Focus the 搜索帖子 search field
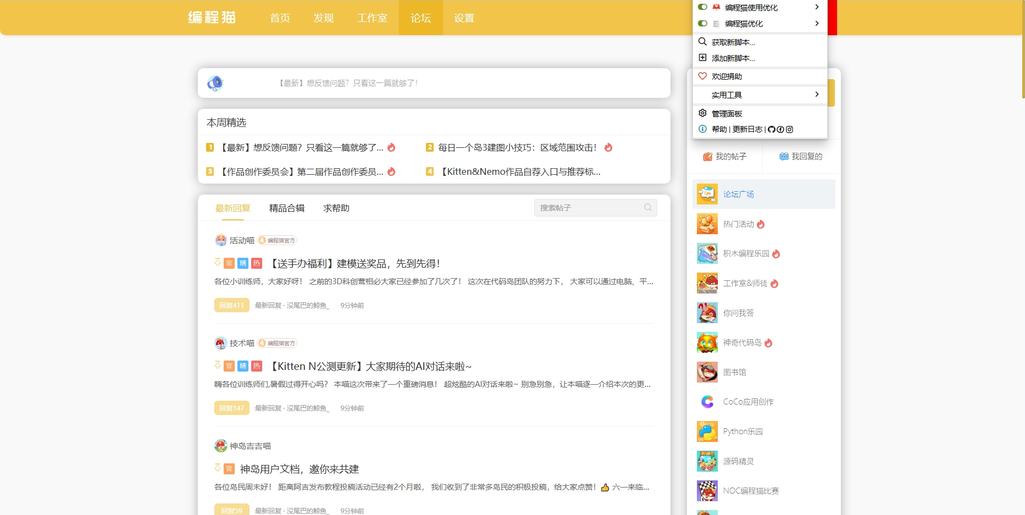1025x515 pixels. [x=596, y=207]
